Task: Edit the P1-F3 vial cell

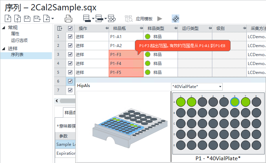Action: [126, 54]
